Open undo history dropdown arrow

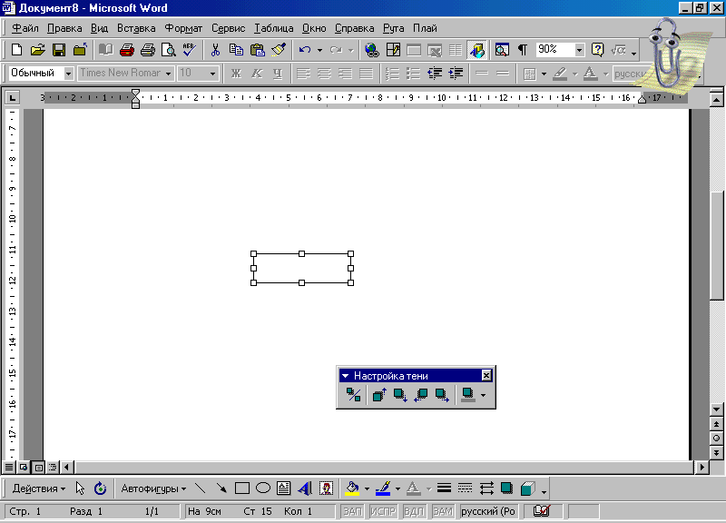tap(319, 50)
